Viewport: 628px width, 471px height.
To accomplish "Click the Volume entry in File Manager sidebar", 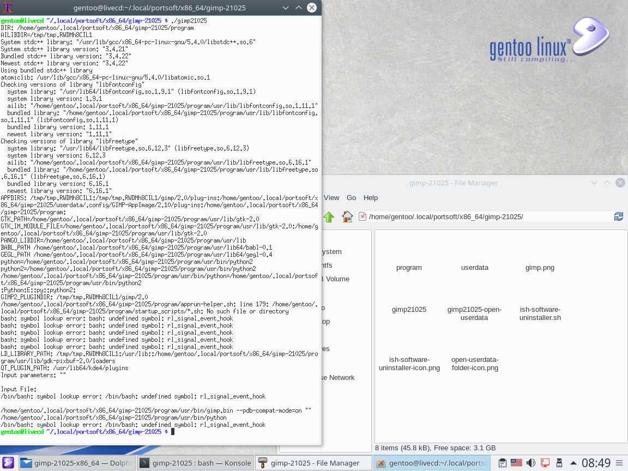I will [x=337, y=279].
